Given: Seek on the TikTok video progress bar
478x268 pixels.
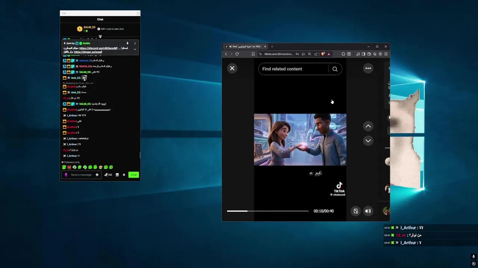Looking at the screenshot, I should pos(268,211).
